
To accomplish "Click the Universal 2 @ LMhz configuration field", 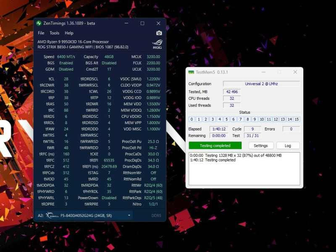I will [261, 83].
